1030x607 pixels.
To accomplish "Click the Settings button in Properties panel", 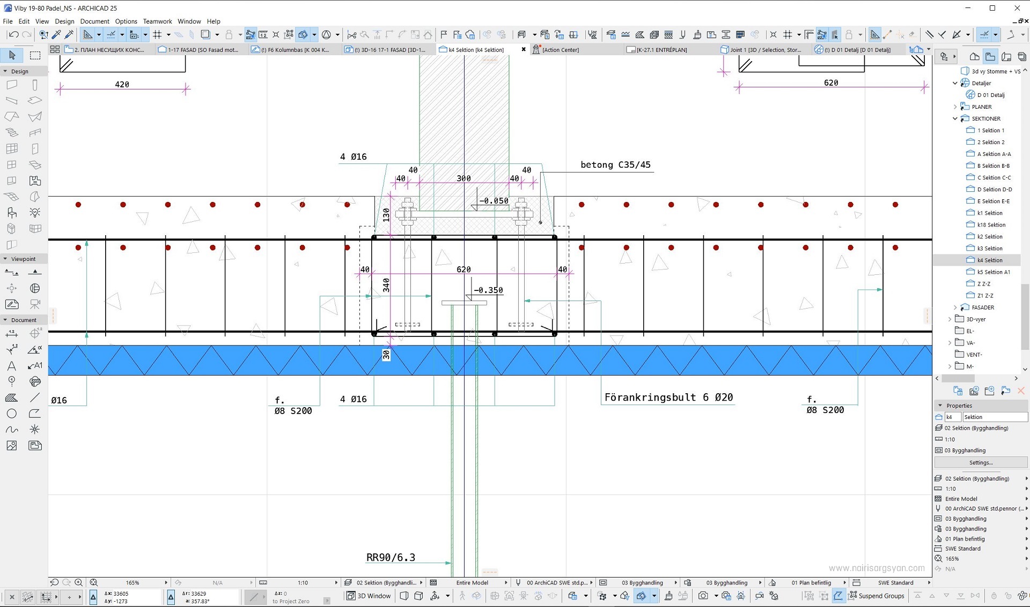I will [x=981, y=462].
